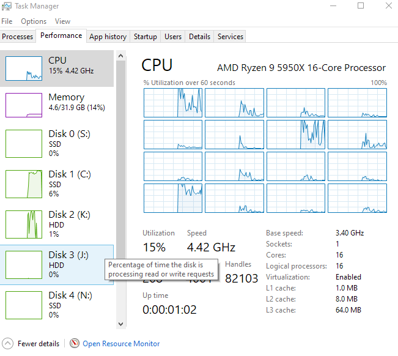Click the Fewer details label
This screenshot has height=356, width=398.
coord(39,344)
